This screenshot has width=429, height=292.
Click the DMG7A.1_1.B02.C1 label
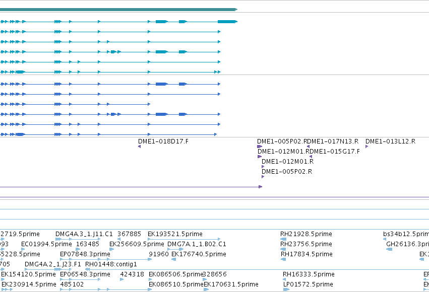click(x=197, y=244)
